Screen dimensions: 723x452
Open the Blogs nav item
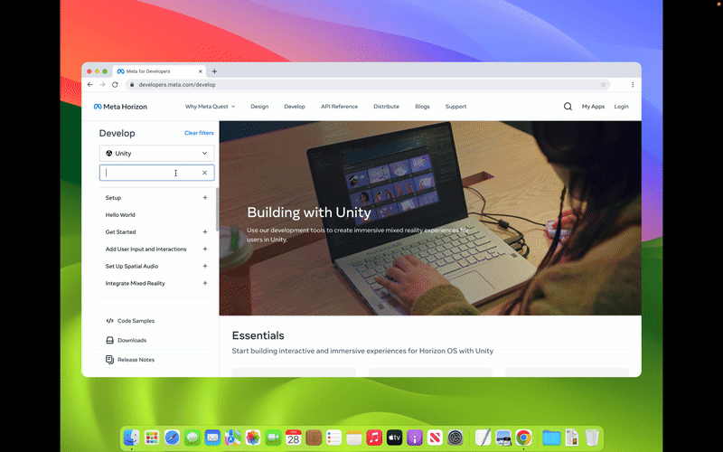(x=422, y=107)
